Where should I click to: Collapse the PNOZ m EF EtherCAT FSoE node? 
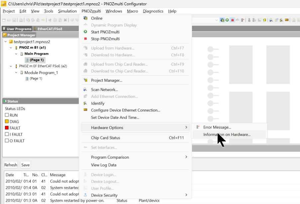[11, 66]
